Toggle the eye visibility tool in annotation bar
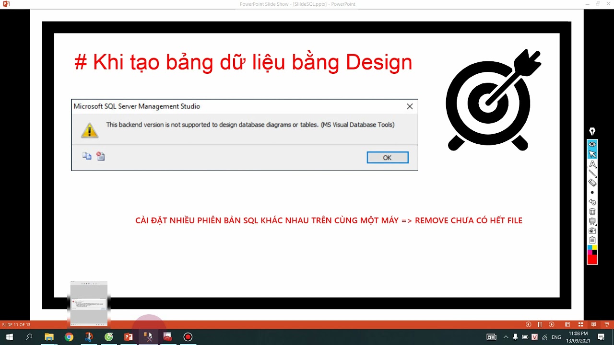Screen dimensions: 614x345 (x=592, y=144)
